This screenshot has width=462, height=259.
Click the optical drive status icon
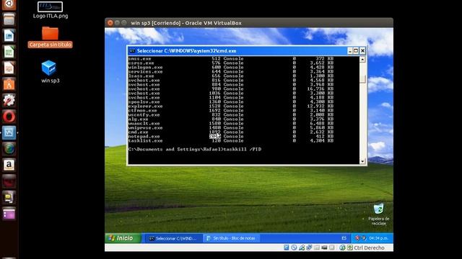pyautogui.click(x=294, y=247)
